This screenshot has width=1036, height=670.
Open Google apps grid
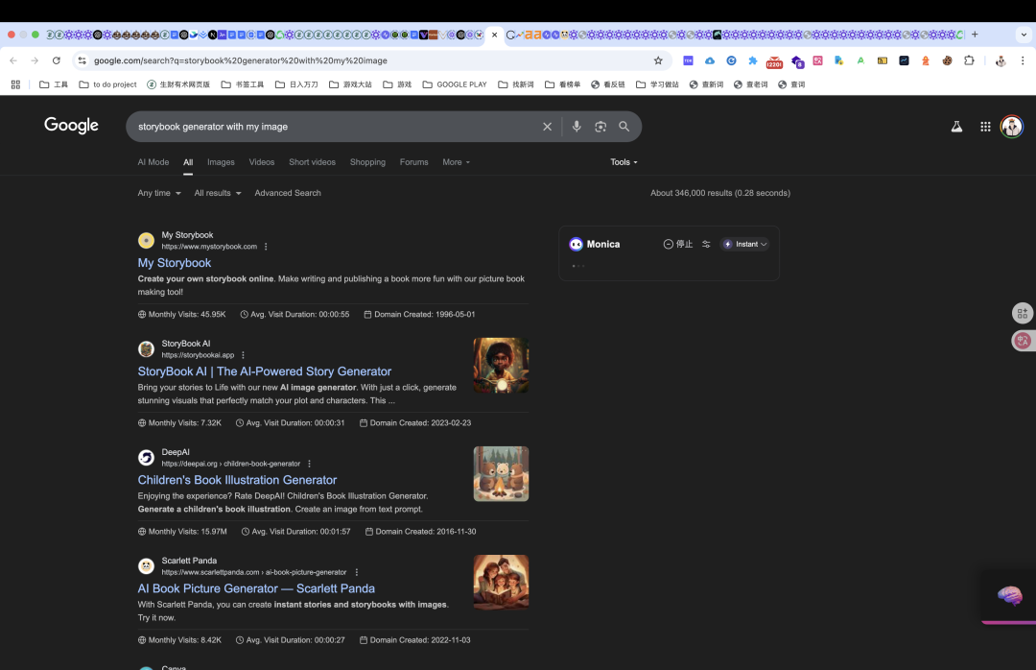click(x=985, y=127)
